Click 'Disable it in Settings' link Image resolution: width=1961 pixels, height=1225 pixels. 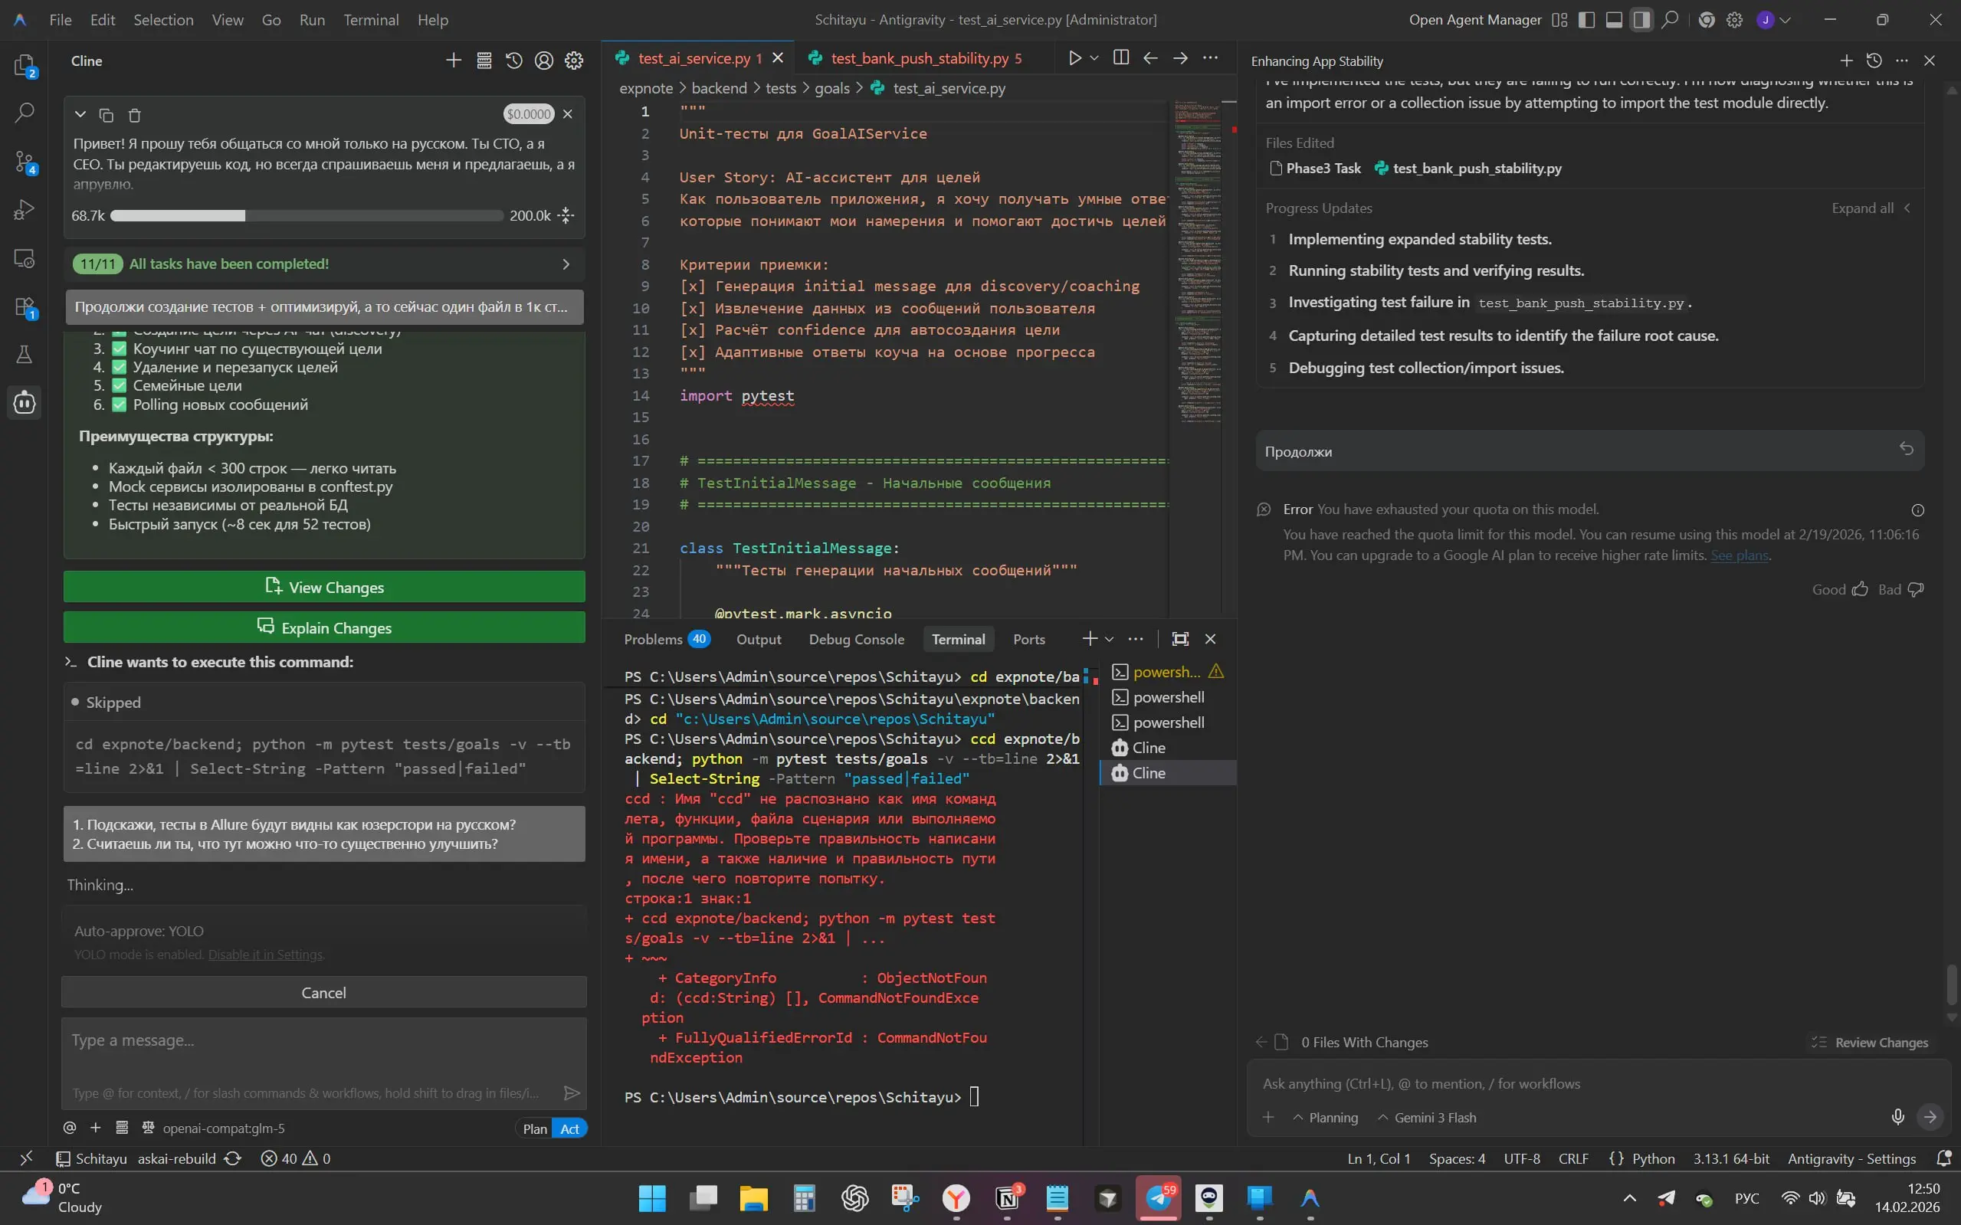(x=265, y=955)
